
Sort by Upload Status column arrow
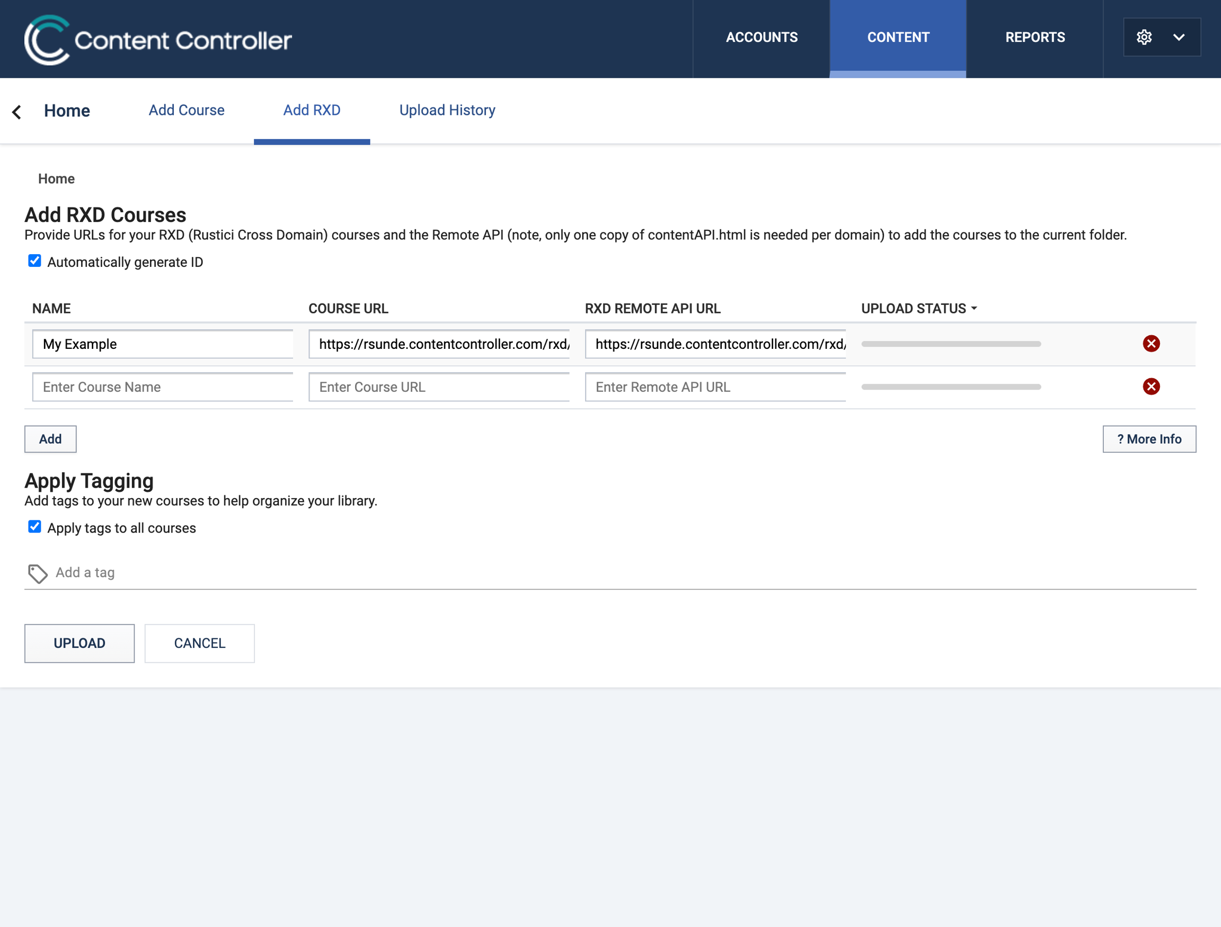point(974,309)
